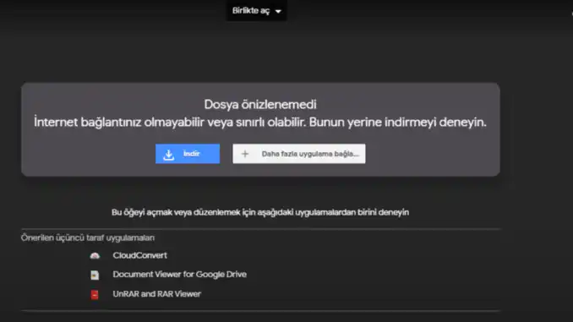Image resolution: width=573 pixels, height=322 pixels.
Task: Click the blue İndir download button
Action: (188, 154)
